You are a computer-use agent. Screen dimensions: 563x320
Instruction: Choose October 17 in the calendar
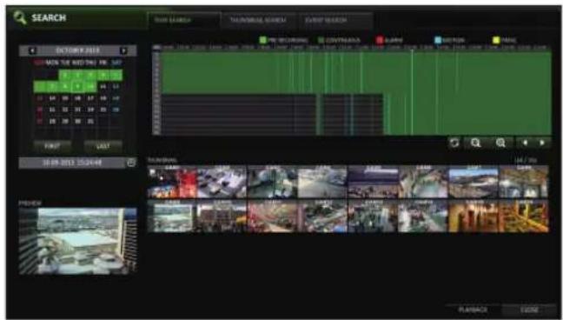[90, 98]
